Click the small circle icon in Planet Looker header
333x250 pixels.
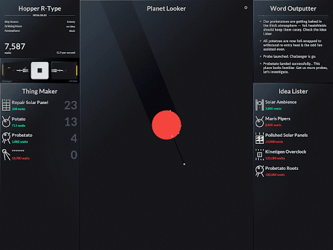246,8
